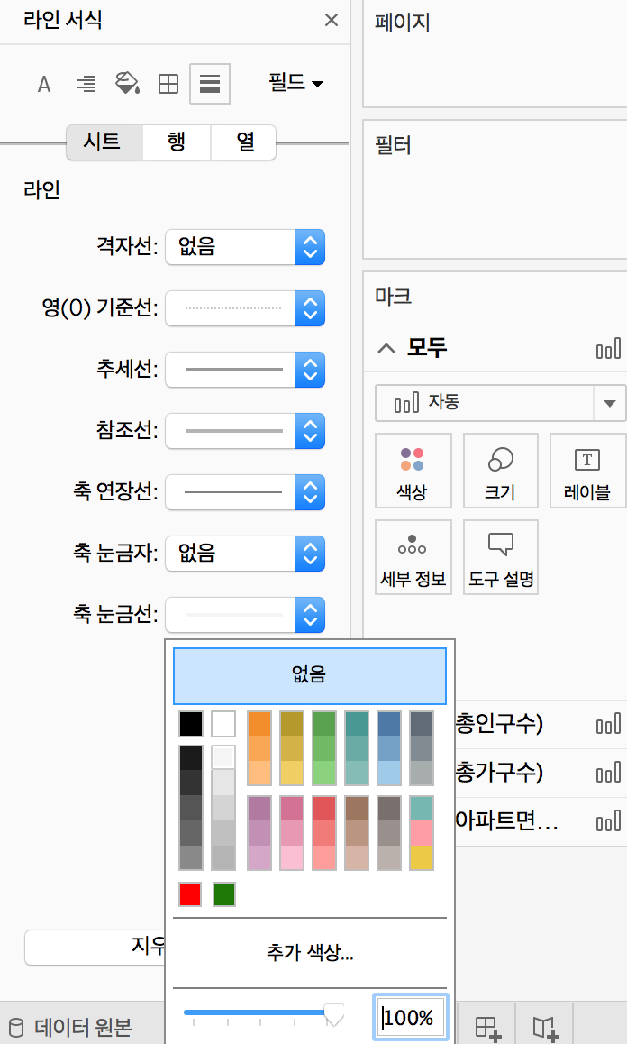Switch to the 열 tab
The width and height of the screenshot is (627, 1044).
tap(243, 142)
